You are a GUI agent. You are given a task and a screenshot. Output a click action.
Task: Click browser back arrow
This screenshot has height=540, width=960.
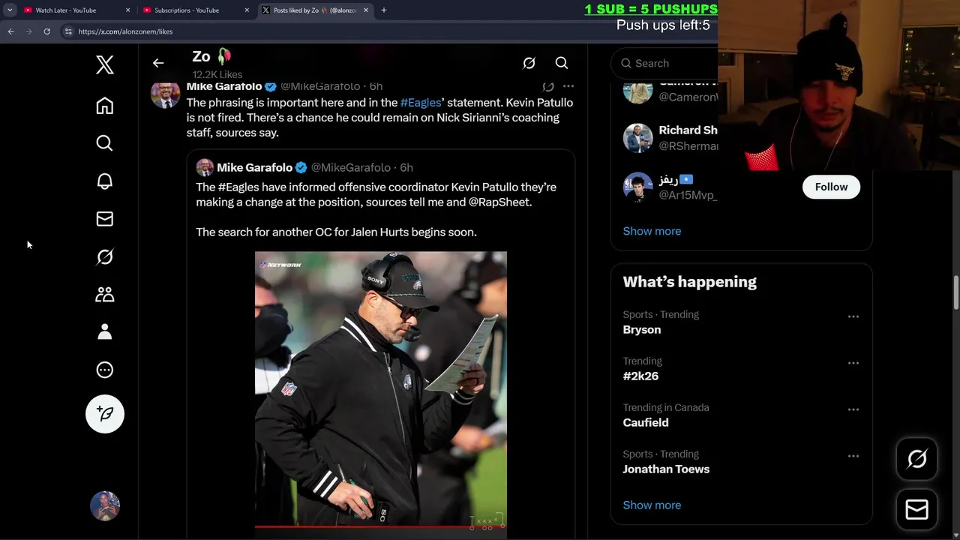(x=10, y=31)
